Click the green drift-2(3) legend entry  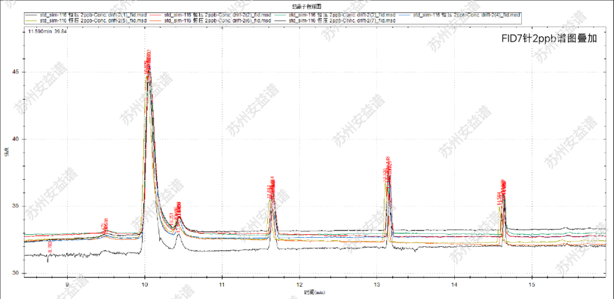click(335, 14)
